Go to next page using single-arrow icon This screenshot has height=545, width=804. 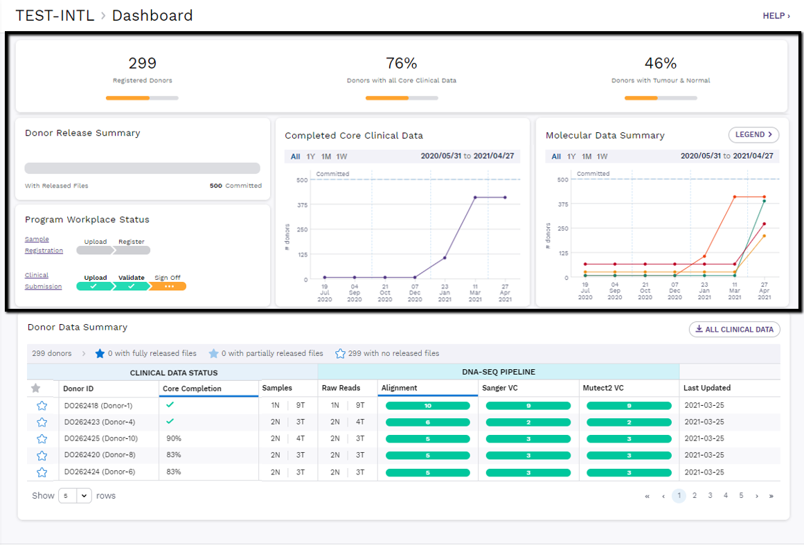click(756, 496)
